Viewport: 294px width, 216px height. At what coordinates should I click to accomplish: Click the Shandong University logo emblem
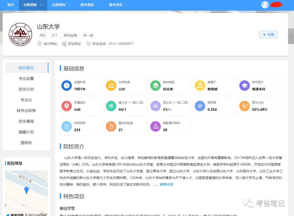pyautogui.click(x=20, y=35)
